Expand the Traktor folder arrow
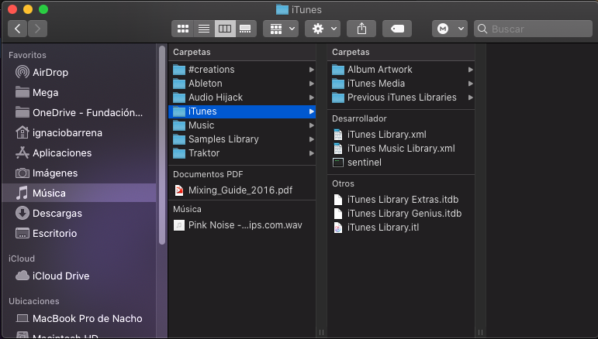The width and height of the screenshot is (598, 339). coord(312,153)
